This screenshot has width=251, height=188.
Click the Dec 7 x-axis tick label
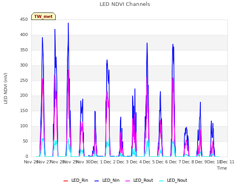pyautogui.click(x=175, y=162)
